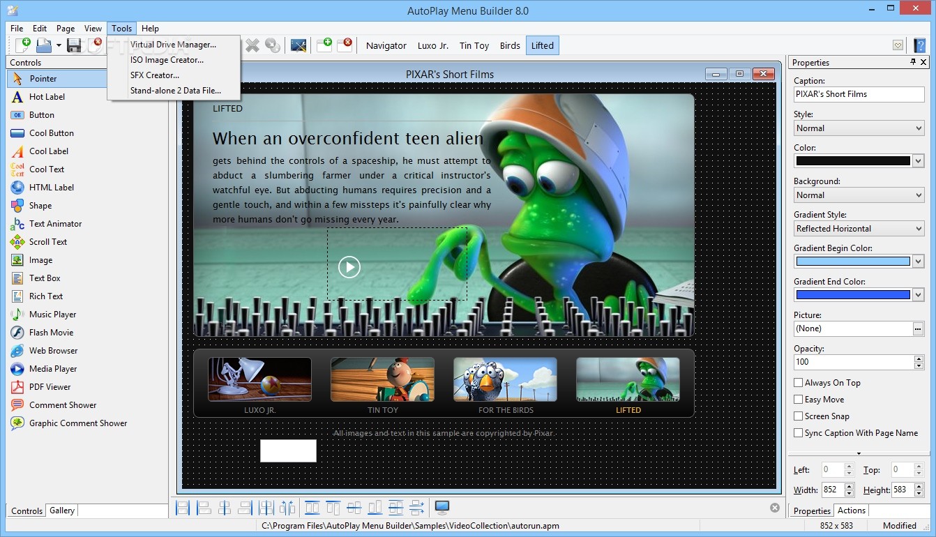Click the first alignment icon in bottom toolbar
The image size is (936, 537).
[x=183, y=508]
